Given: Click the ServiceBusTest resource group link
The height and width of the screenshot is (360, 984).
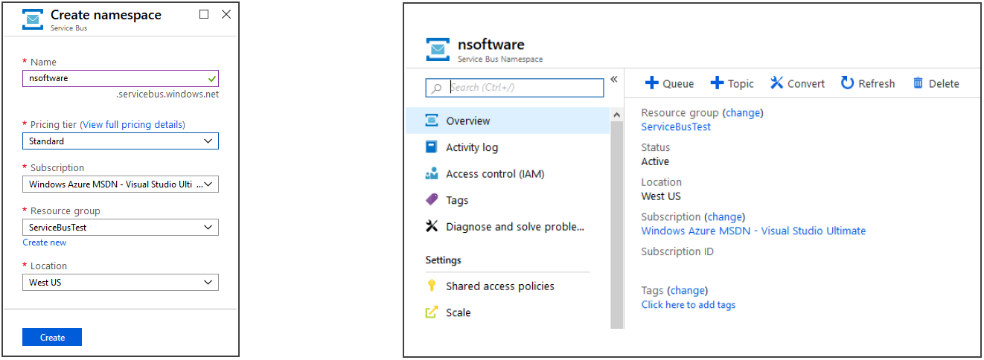Looking at the screenshot, I should tap(676, 126).
